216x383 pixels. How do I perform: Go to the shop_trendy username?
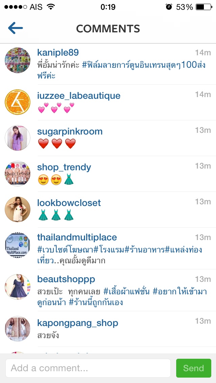pyautogui.click(x=64, y=167)
